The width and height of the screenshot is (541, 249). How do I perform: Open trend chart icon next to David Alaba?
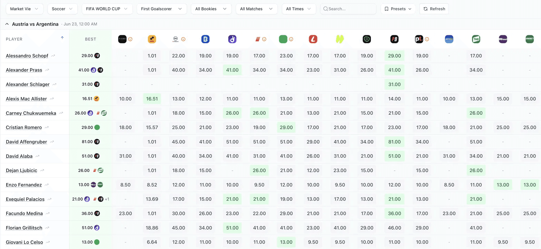tap(37, 156)
